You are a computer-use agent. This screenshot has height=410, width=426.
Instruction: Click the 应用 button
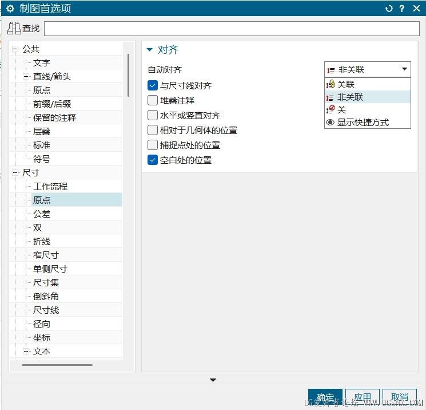tap(363, 397)
